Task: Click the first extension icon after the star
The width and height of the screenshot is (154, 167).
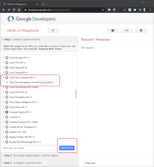Action: pos(109,10)
